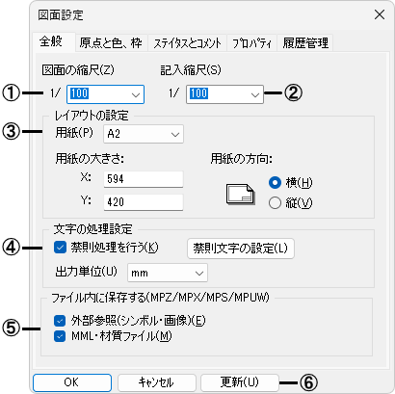Image resolution: width=395 pixels, height=394 pixels.
Task: Click the paper size X field
Action: pos(144,179)
